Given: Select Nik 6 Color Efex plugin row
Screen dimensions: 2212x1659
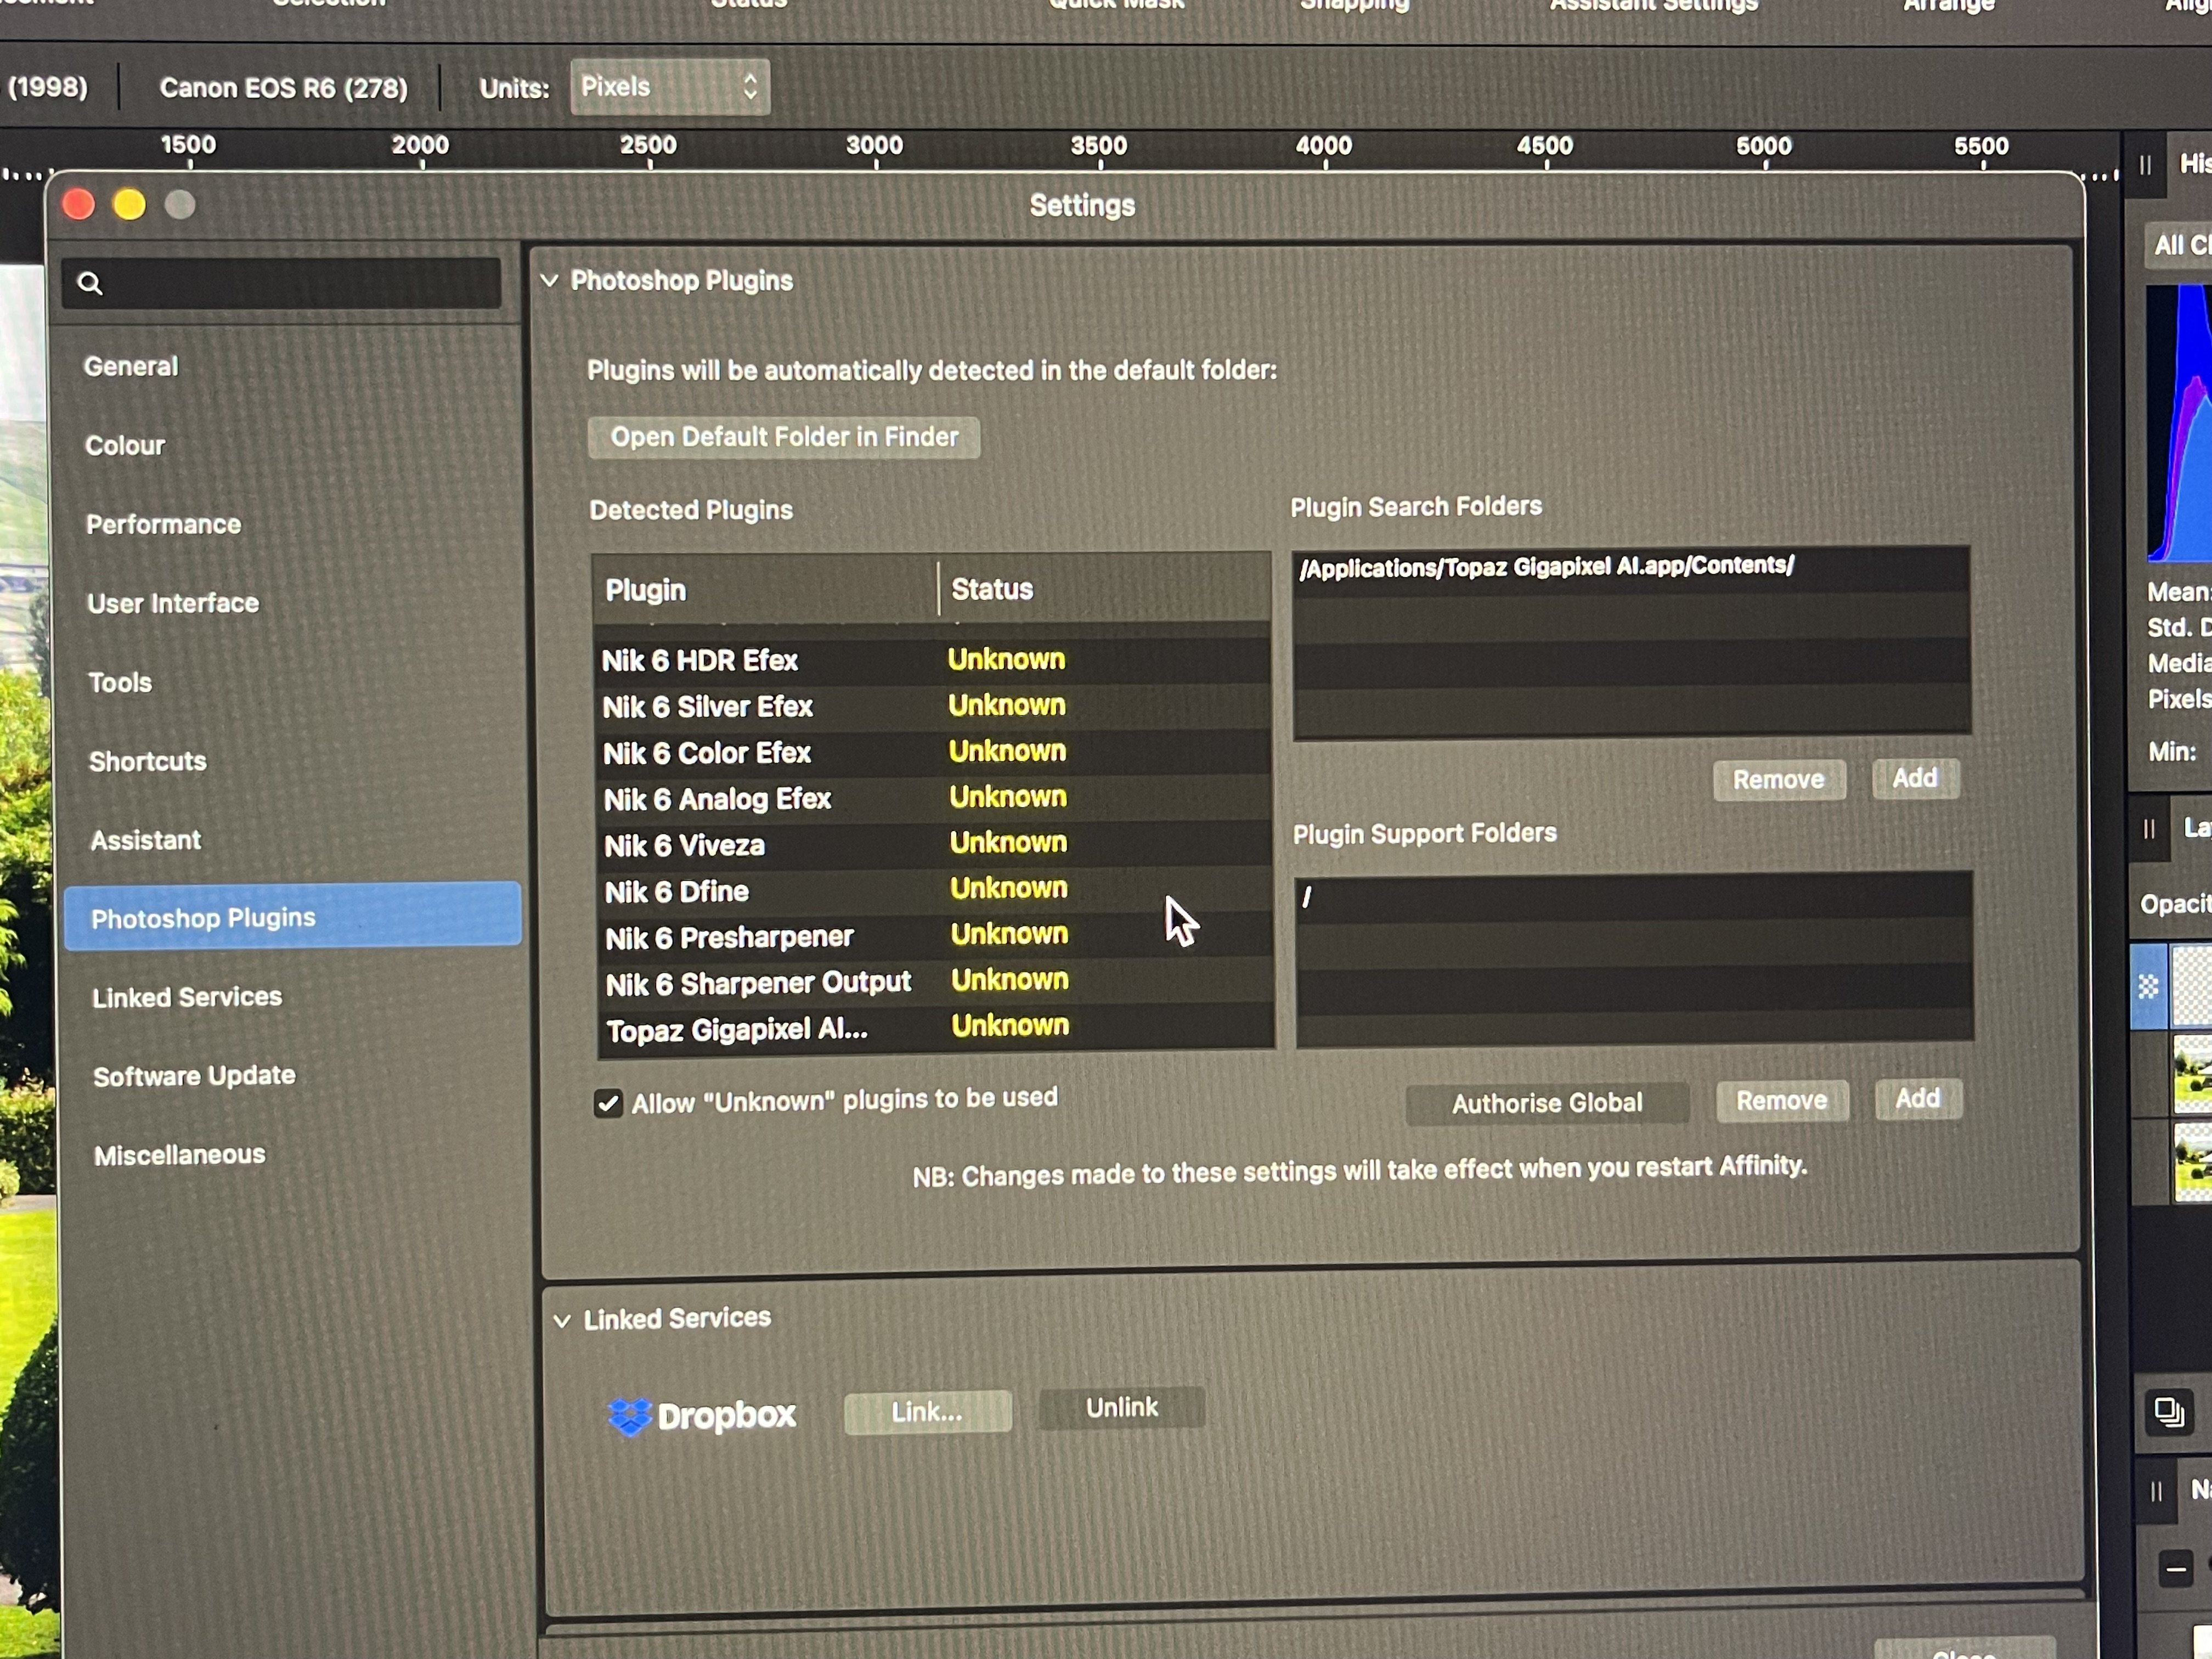Looking at the screenshot, I should [934, 752].
